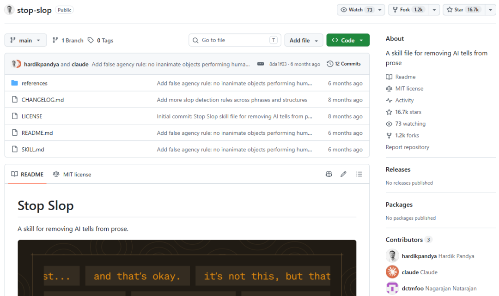
Task: Click the file icon next to README.md
Action: 14,133
